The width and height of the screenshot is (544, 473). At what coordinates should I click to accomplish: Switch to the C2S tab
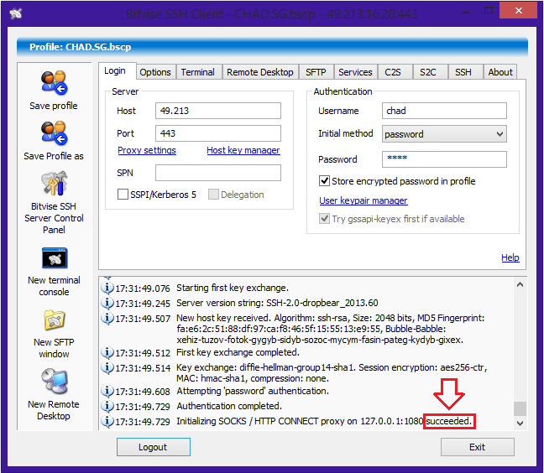pyautogui.click(x=393, y=72)
